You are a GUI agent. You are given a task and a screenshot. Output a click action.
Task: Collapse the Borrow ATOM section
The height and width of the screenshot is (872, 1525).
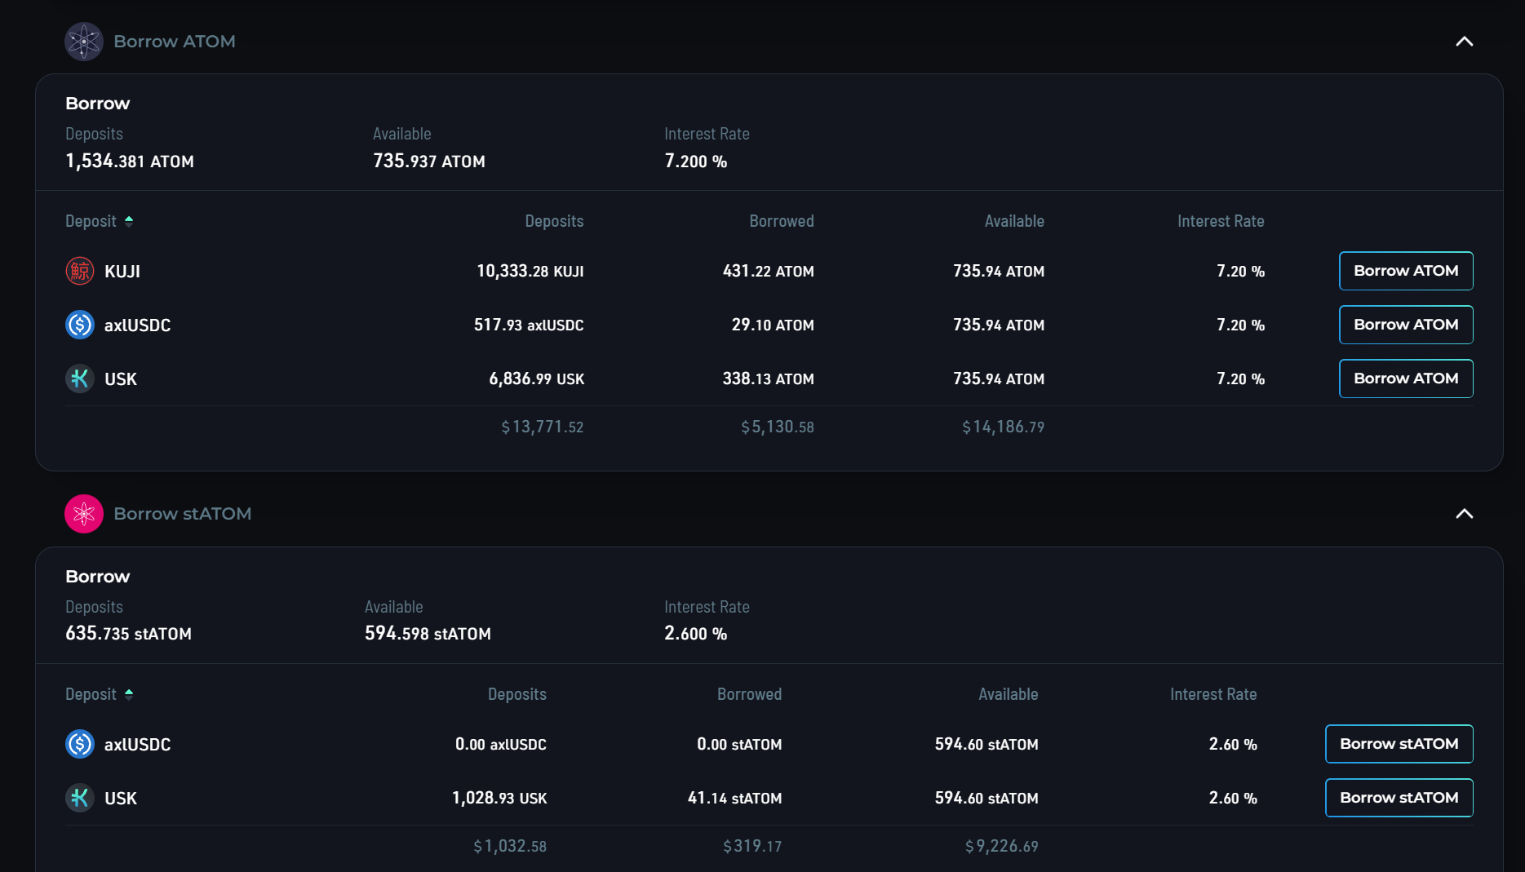click(x=1464, y=42)
